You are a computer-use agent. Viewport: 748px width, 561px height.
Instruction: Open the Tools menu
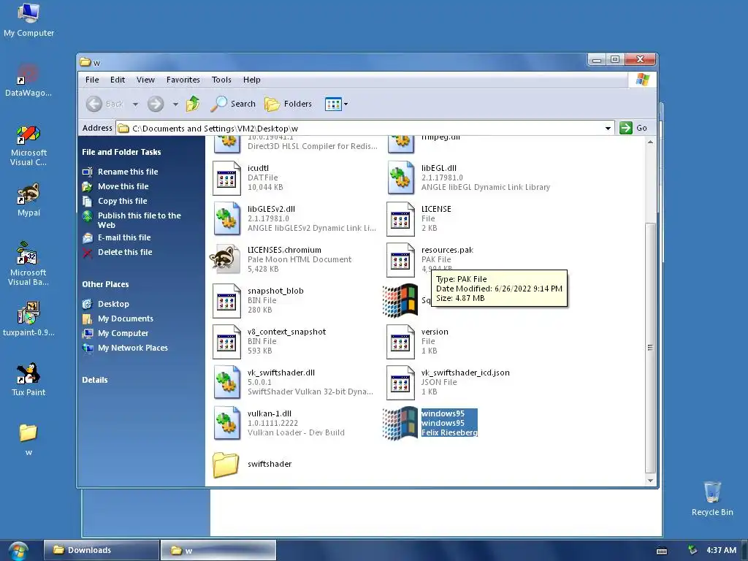click(221, 80)
